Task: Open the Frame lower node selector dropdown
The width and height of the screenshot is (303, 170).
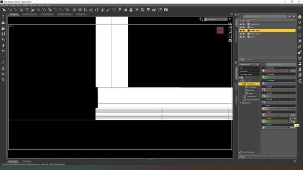Action: click(249, 64)
